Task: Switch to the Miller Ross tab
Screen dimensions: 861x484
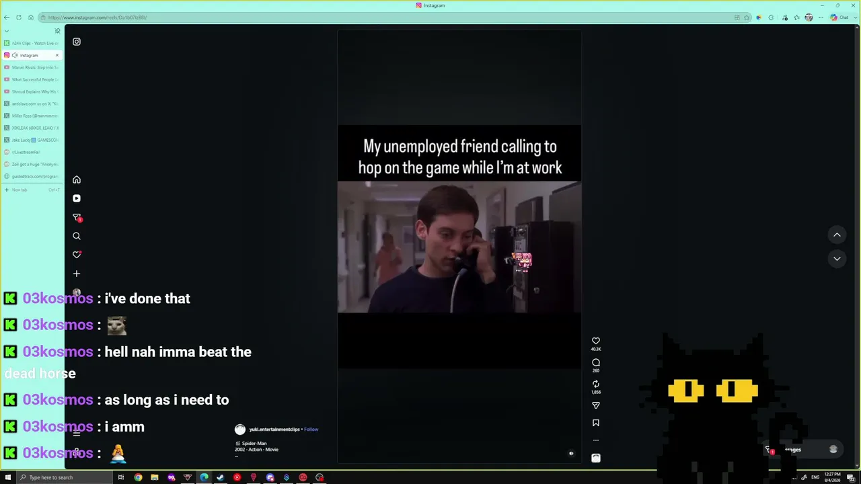Action: click(32, 116)
